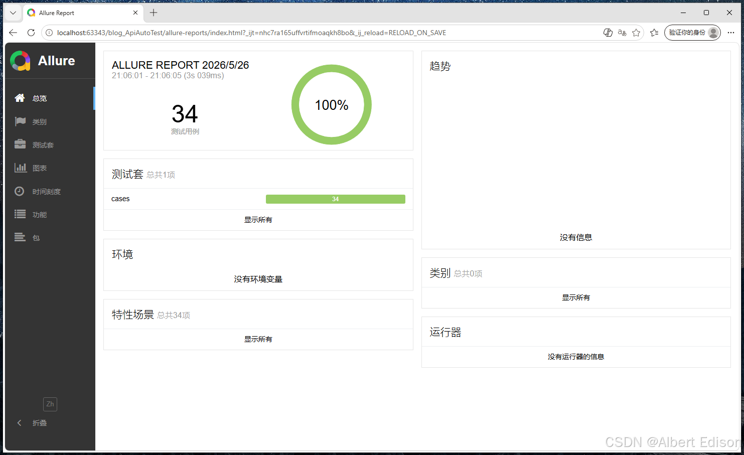This screenshot has height=455, width=744.
Task: Click 显示所有 under 特性场景
Action: click(x=258, y=339)
